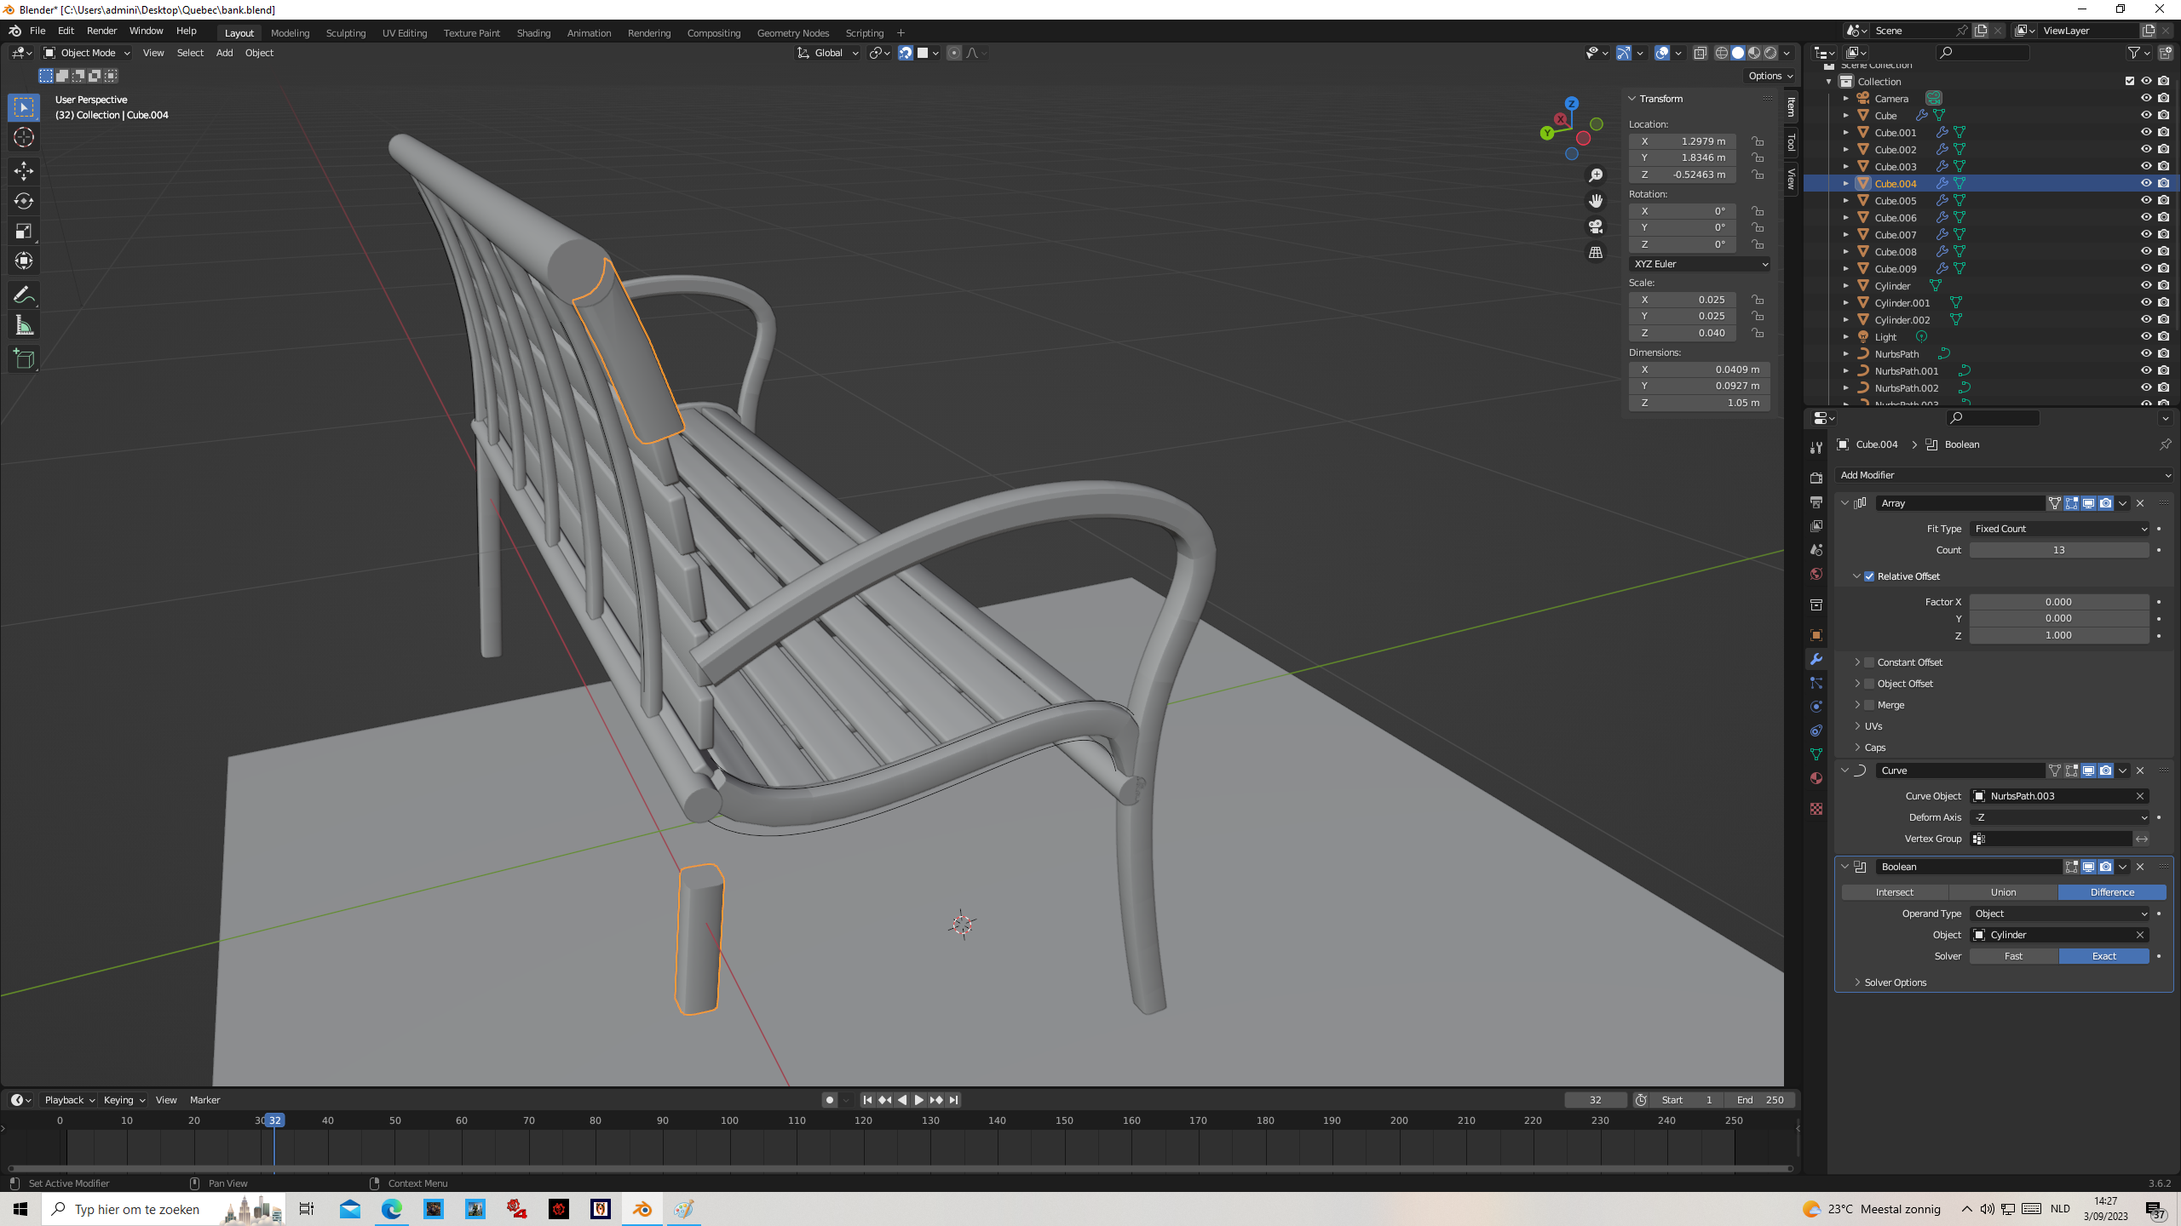Viewport: 2181px width, 1226px height.
Task: Switch orthographic/perspective grid icon
Action: (x=1596, y=253)
